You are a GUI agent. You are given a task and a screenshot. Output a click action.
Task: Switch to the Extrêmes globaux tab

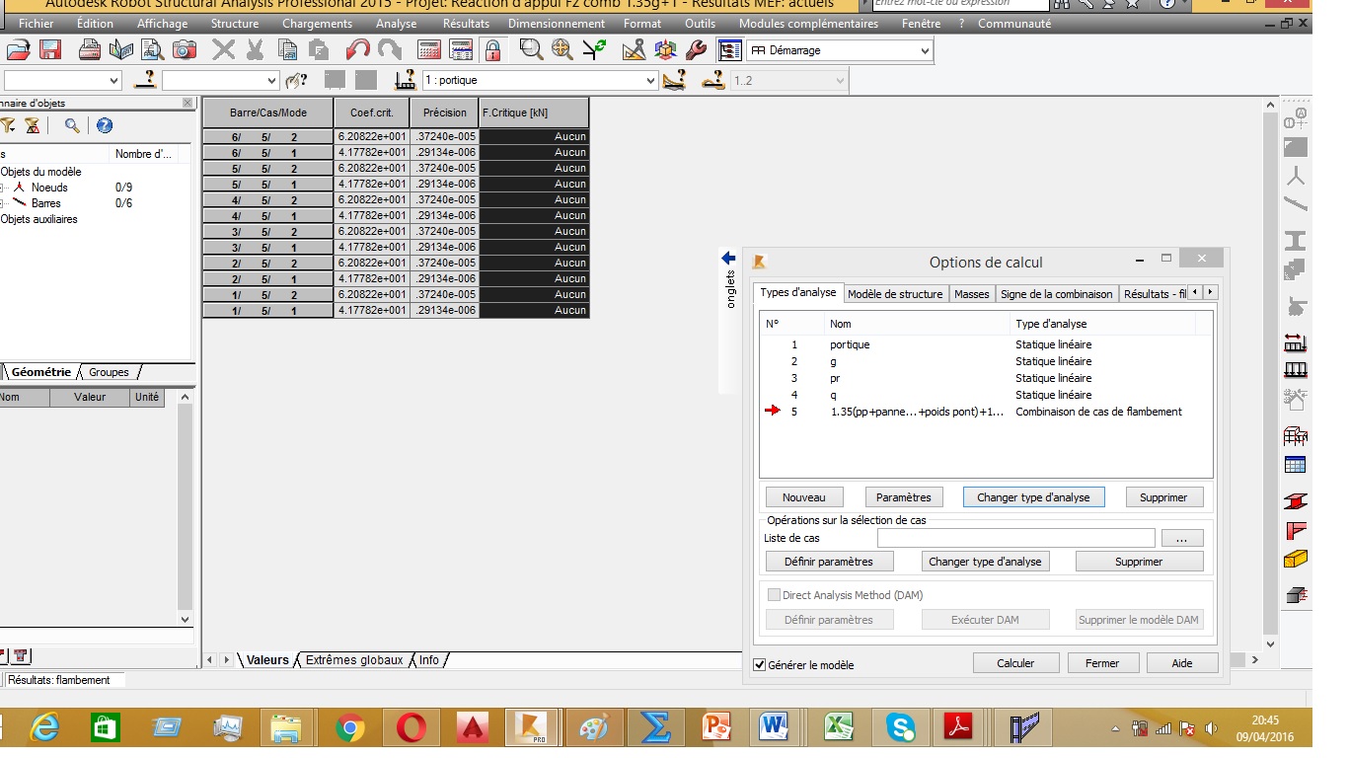pyautogui.click(x=354, y=659)
